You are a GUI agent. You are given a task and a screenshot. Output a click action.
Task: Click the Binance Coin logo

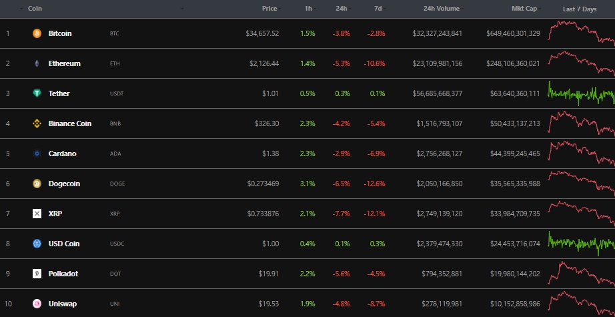[x=37, y=123]
